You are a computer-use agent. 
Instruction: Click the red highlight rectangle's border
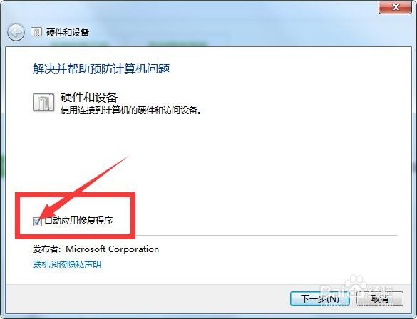coord(75,194)
